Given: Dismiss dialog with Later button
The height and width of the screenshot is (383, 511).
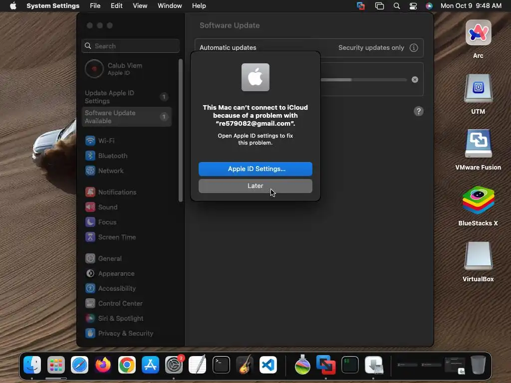Looking at the screenshot, I should tap(255, 186).
